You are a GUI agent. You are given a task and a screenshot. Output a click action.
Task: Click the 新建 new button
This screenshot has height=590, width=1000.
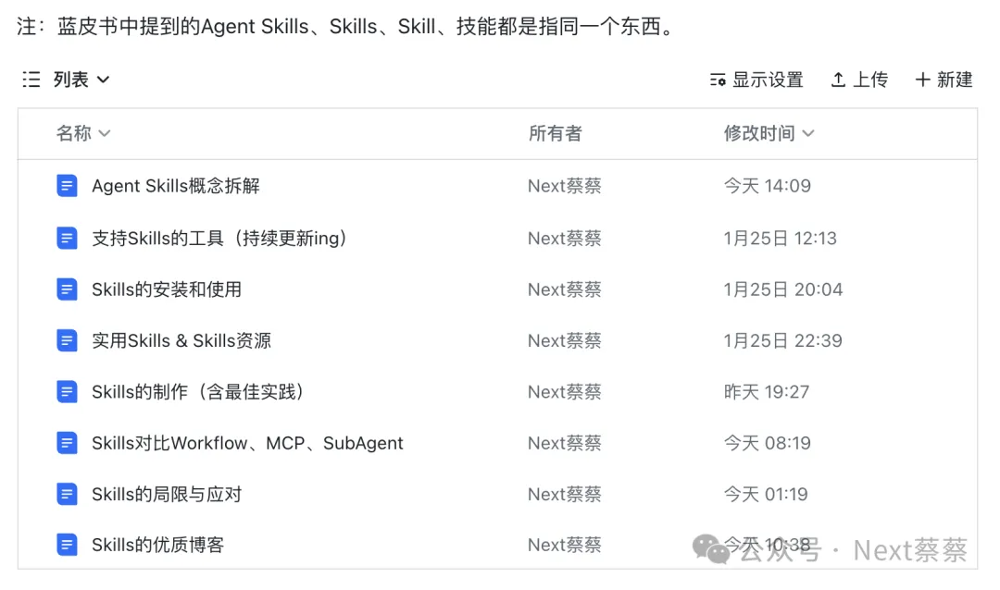click(x=944, y=80)
